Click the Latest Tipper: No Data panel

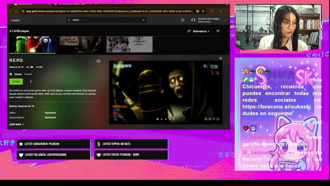point(131,144)
